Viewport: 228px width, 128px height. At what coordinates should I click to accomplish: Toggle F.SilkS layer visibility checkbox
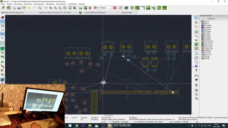204,33
